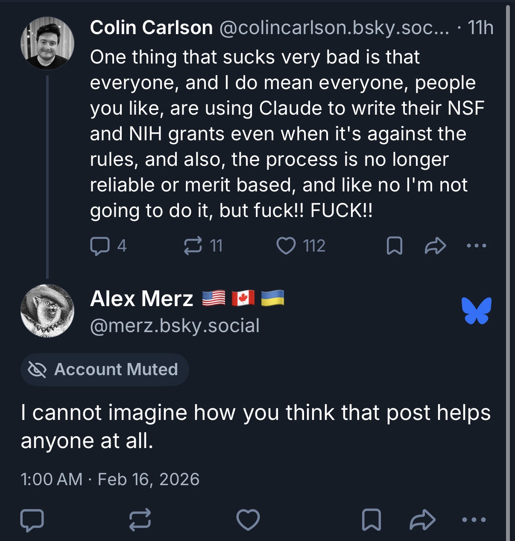Reply to Colin Carlson's post
The height and width of the screenshot is (541, 515).
coord(99,246)
